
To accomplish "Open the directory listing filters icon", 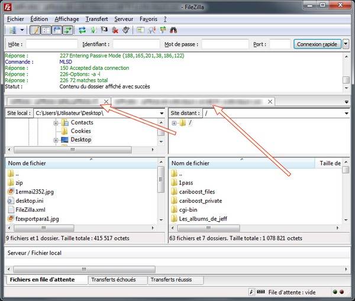I will (x=140, y=30).
